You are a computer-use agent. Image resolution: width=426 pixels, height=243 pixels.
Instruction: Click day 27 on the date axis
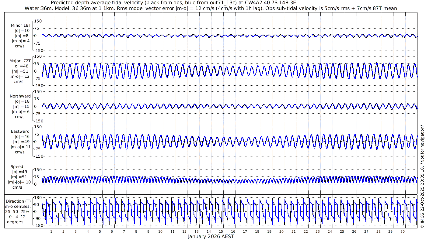[366, 231]
